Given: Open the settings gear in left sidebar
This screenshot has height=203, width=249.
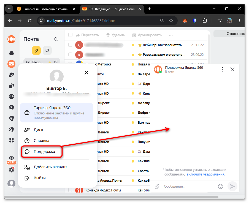Looking at the screenshot, I should [x=12, y=170].
